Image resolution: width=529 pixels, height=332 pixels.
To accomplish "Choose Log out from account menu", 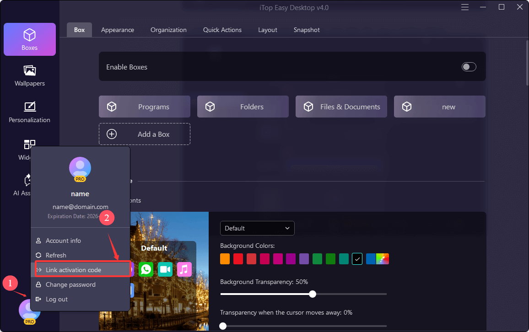I will click(x=56, y=299).
